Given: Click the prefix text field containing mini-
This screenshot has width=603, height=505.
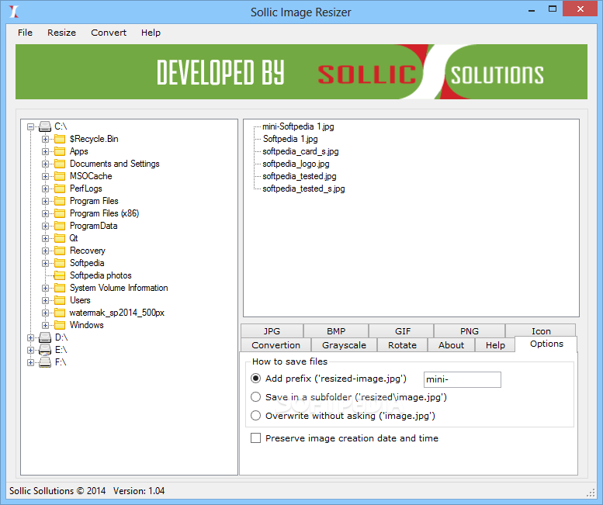Looking at the screenshot, I should pos(463,379).
